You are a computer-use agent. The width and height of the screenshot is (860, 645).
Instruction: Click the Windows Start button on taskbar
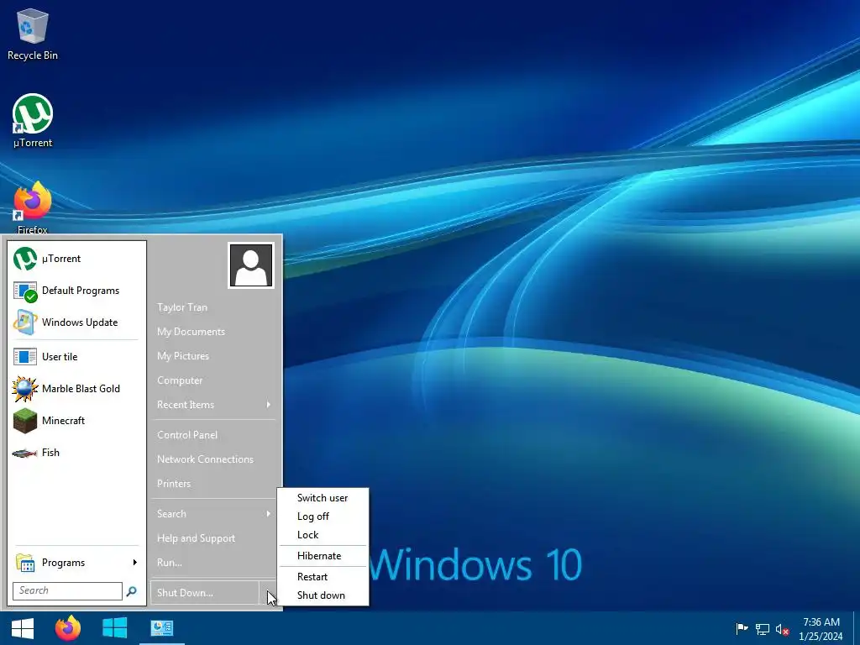pyautogui.click(x=23, y=628)
